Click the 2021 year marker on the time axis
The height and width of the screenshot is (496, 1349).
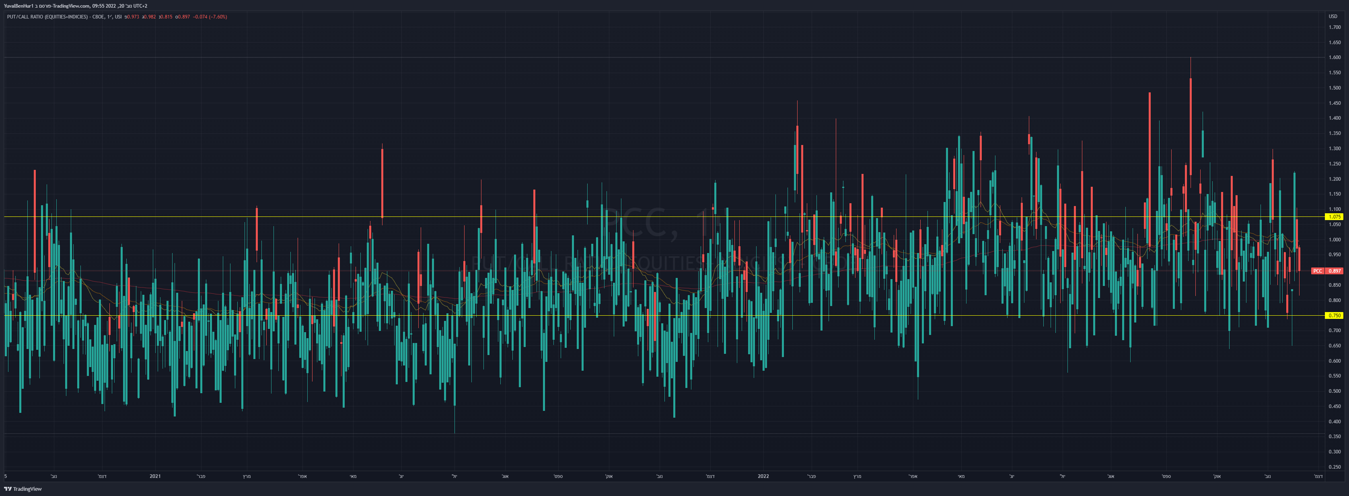tap(155, 476)
